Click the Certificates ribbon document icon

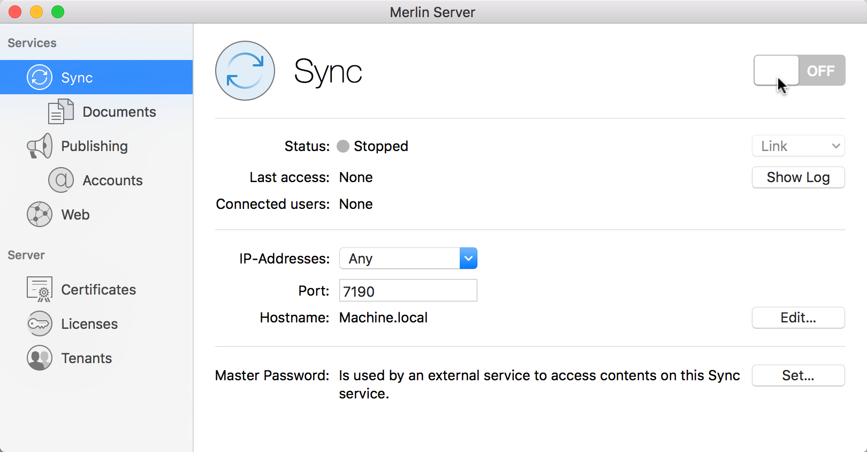coord(40,289)
